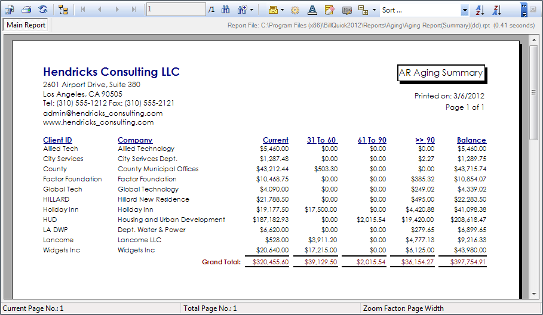This screenshot has width=543, height=315.
Task: Go to next page arrow
Action: click(x=117, y=10)
